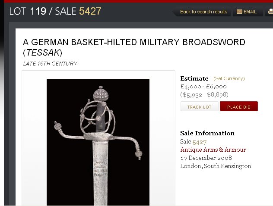Click the Estimate heading
Image resolution: width=273 pixels, height=206 pixels.
tap(194, 78)
